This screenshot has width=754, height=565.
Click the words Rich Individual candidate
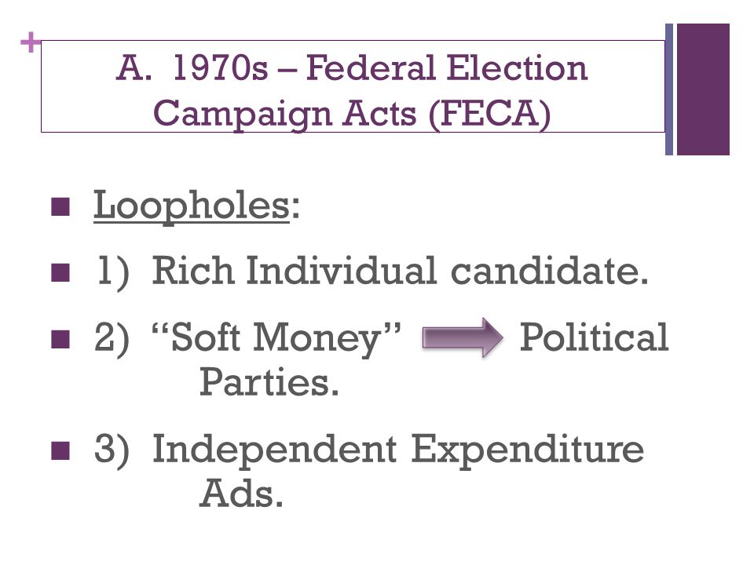click(400, 271)
